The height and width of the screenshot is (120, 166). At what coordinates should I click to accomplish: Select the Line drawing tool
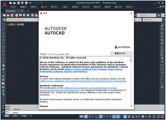coord(3,26)
